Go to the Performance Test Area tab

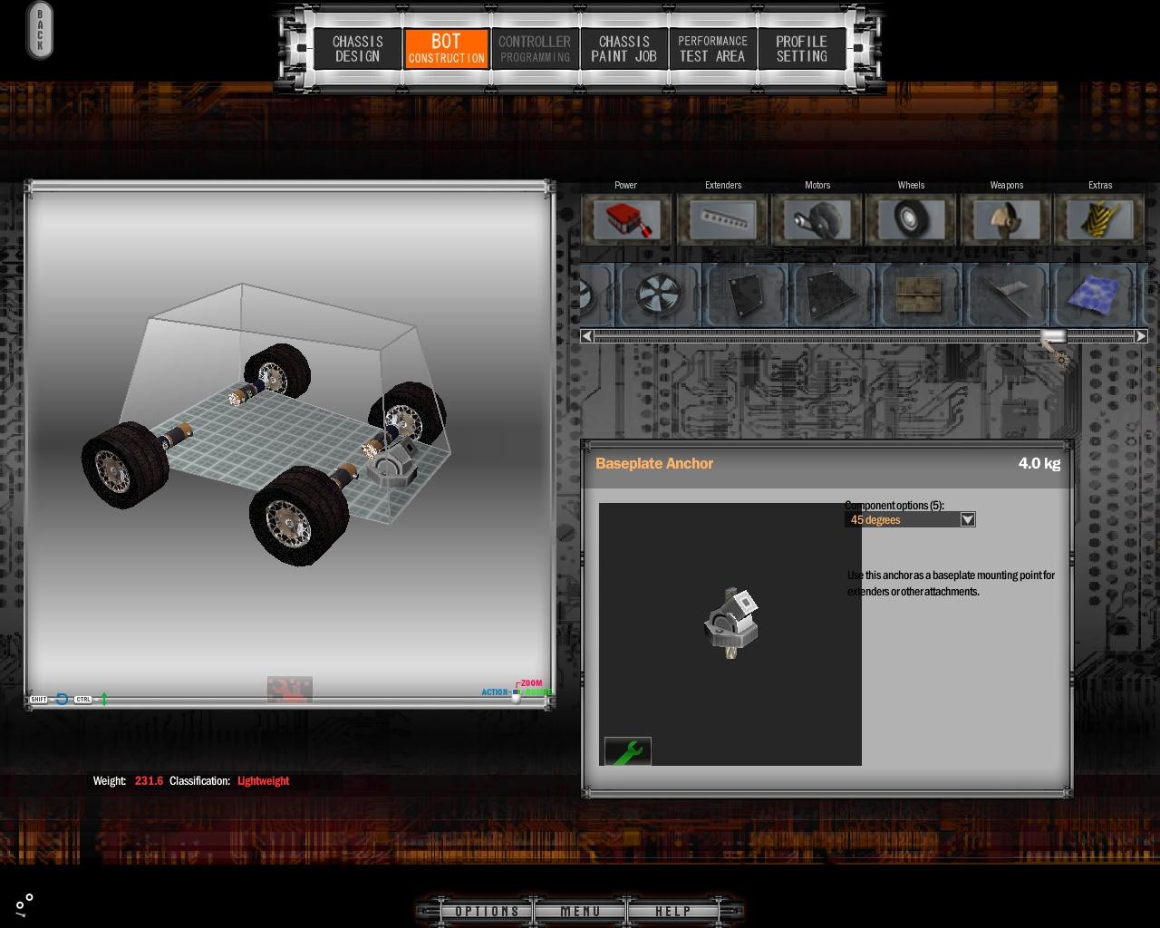712,49
